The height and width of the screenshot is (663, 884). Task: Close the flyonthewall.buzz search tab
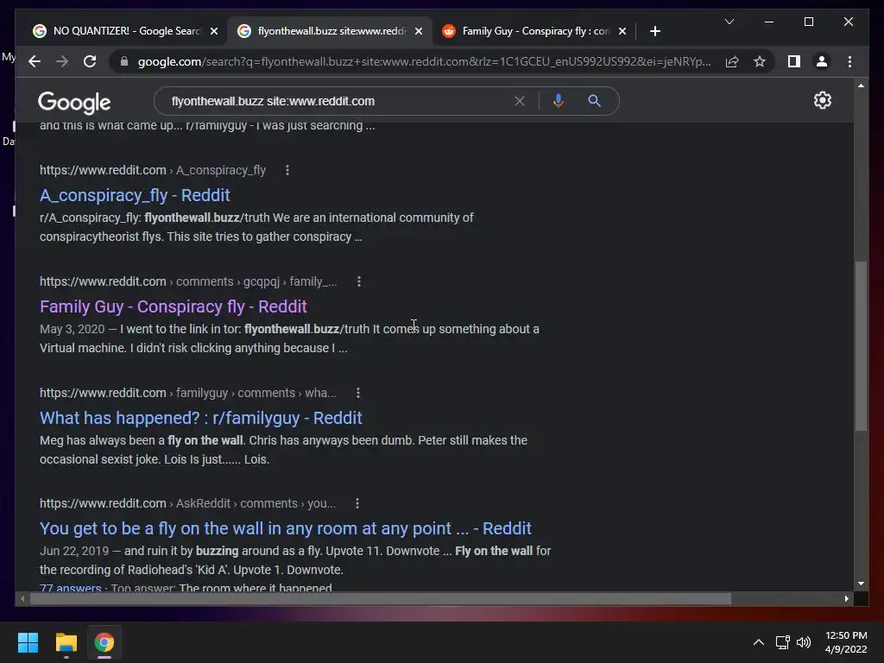click(x=419, y=31)
